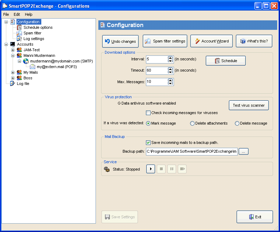This screenshot has height=232, width=280.
Task: Open Spam filter settings
Action: tap(165, 41)
